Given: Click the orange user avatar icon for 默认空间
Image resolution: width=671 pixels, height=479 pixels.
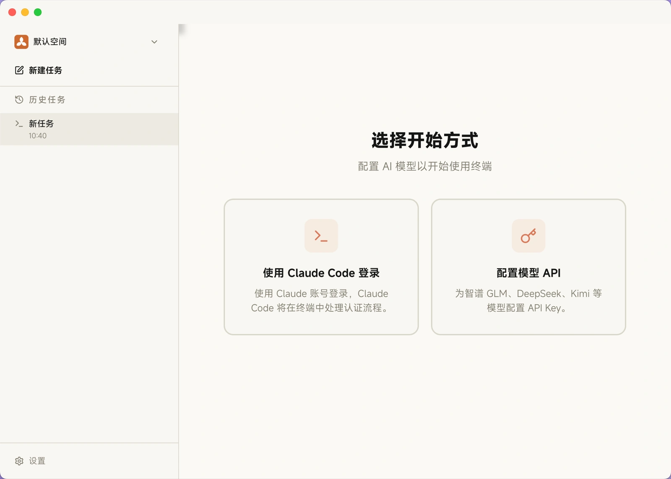Looking at the screenshot, I should click(x=21, y=41).
